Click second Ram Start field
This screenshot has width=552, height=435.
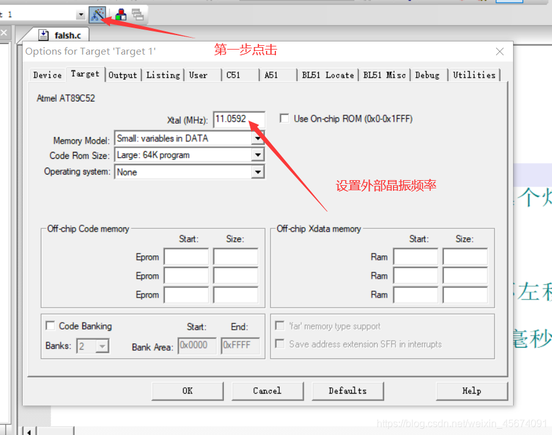[416, 276]
